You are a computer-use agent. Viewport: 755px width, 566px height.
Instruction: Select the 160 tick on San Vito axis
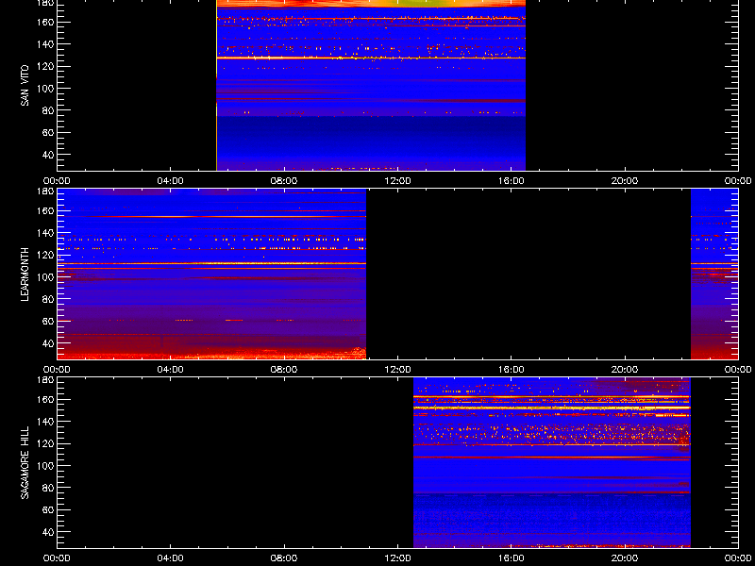click(x=43, y=22)
